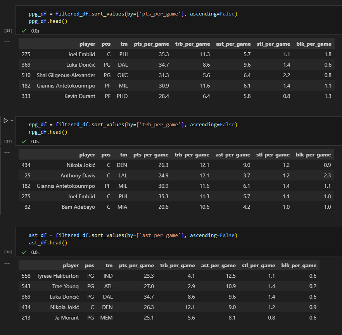Open output actions ellipsis for rpg_df table
342x335 pixels.
click(x=7, y=153)
